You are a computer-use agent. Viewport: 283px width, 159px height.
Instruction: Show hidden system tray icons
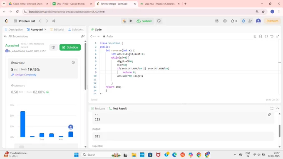pyautogui.click(x=235, y=155)
